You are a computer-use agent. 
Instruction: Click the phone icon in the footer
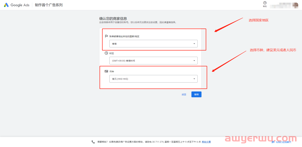(x=93, y=142)
